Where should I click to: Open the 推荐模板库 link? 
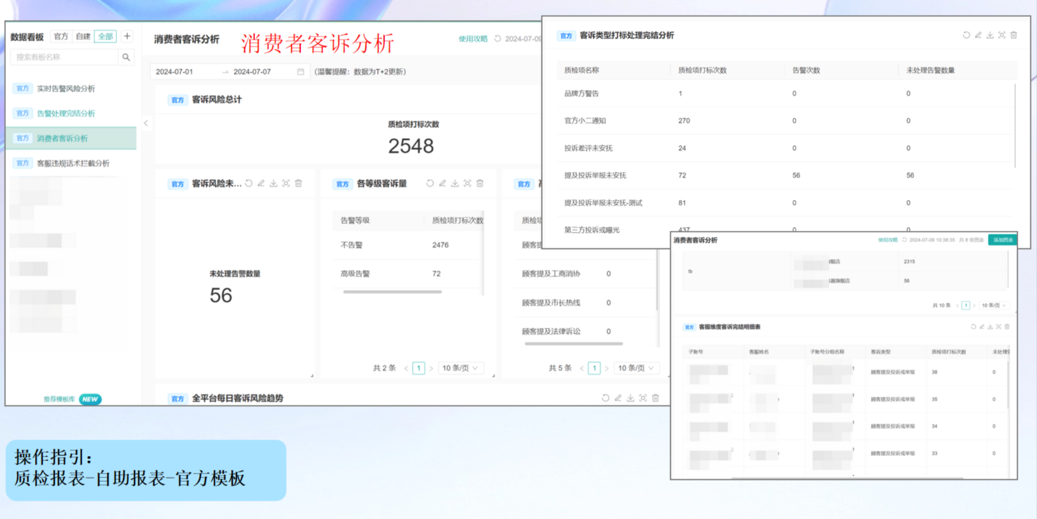point(59,399)
